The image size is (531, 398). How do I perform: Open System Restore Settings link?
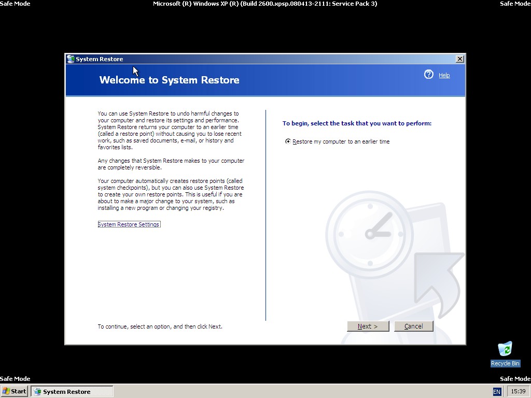point(129,224)
